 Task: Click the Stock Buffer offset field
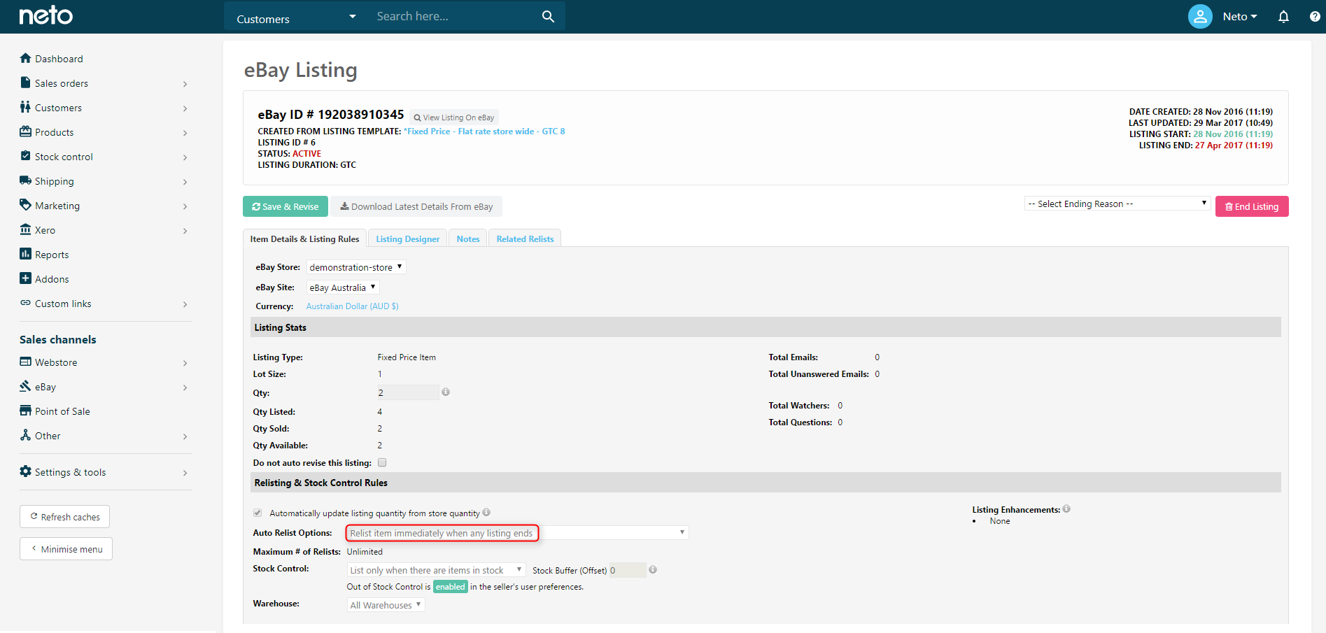[628, 570]
